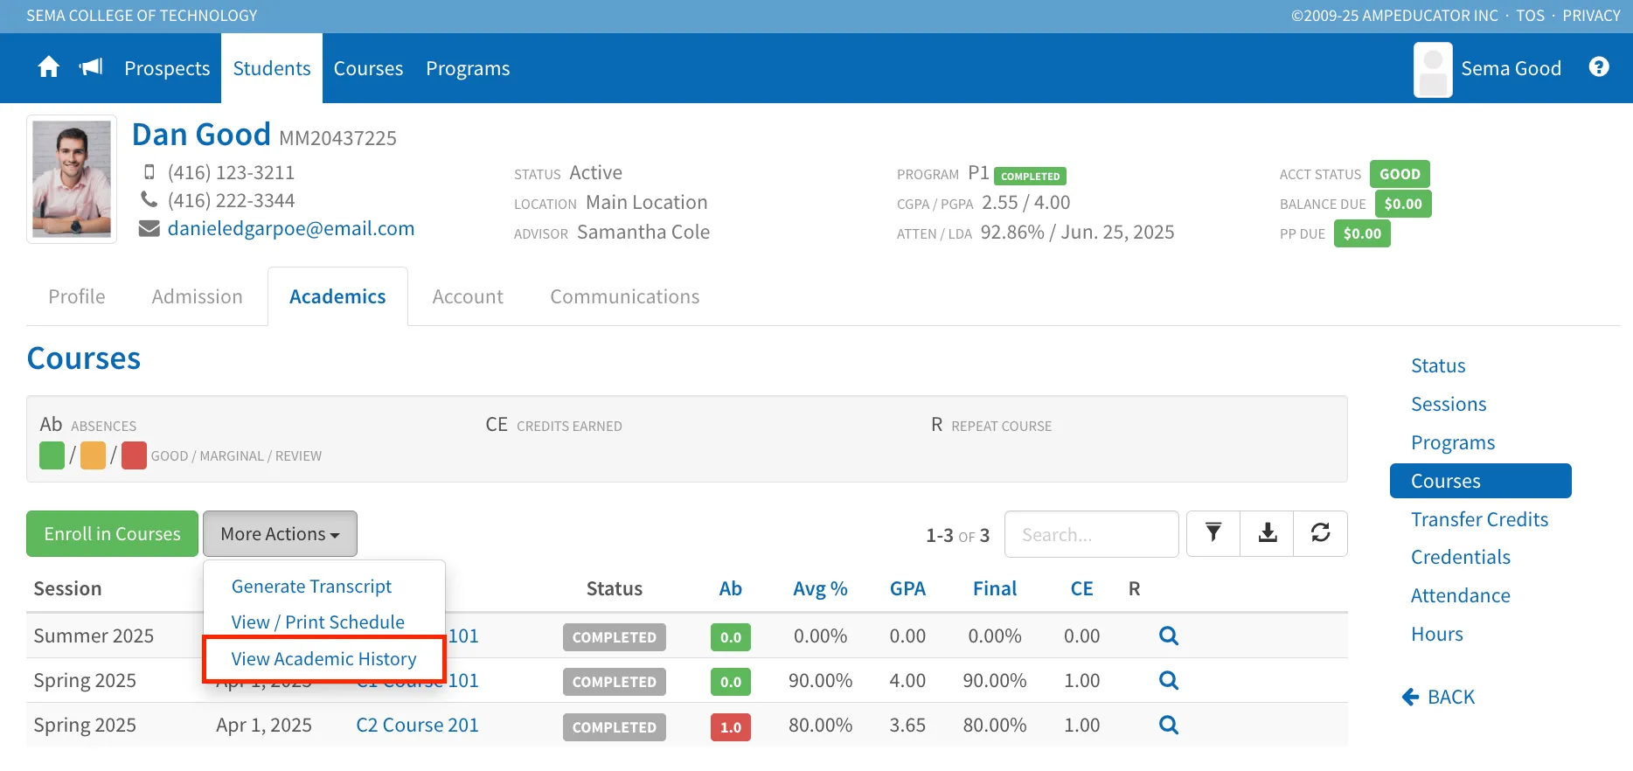The width and height of the screenshot is (1633, 771).
Task: Open the help question mark icon
Action: 1599,67
